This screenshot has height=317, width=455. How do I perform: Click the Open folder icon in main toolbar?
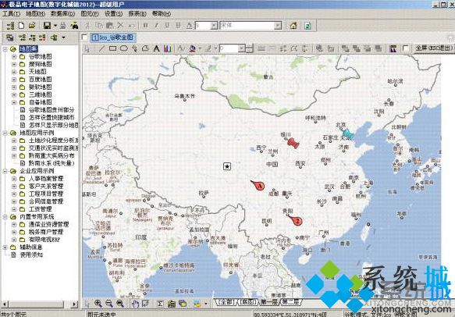tap(32, 26)
